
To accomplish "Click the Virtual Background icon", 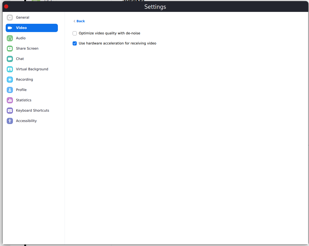I will click(x=10, y=69).
